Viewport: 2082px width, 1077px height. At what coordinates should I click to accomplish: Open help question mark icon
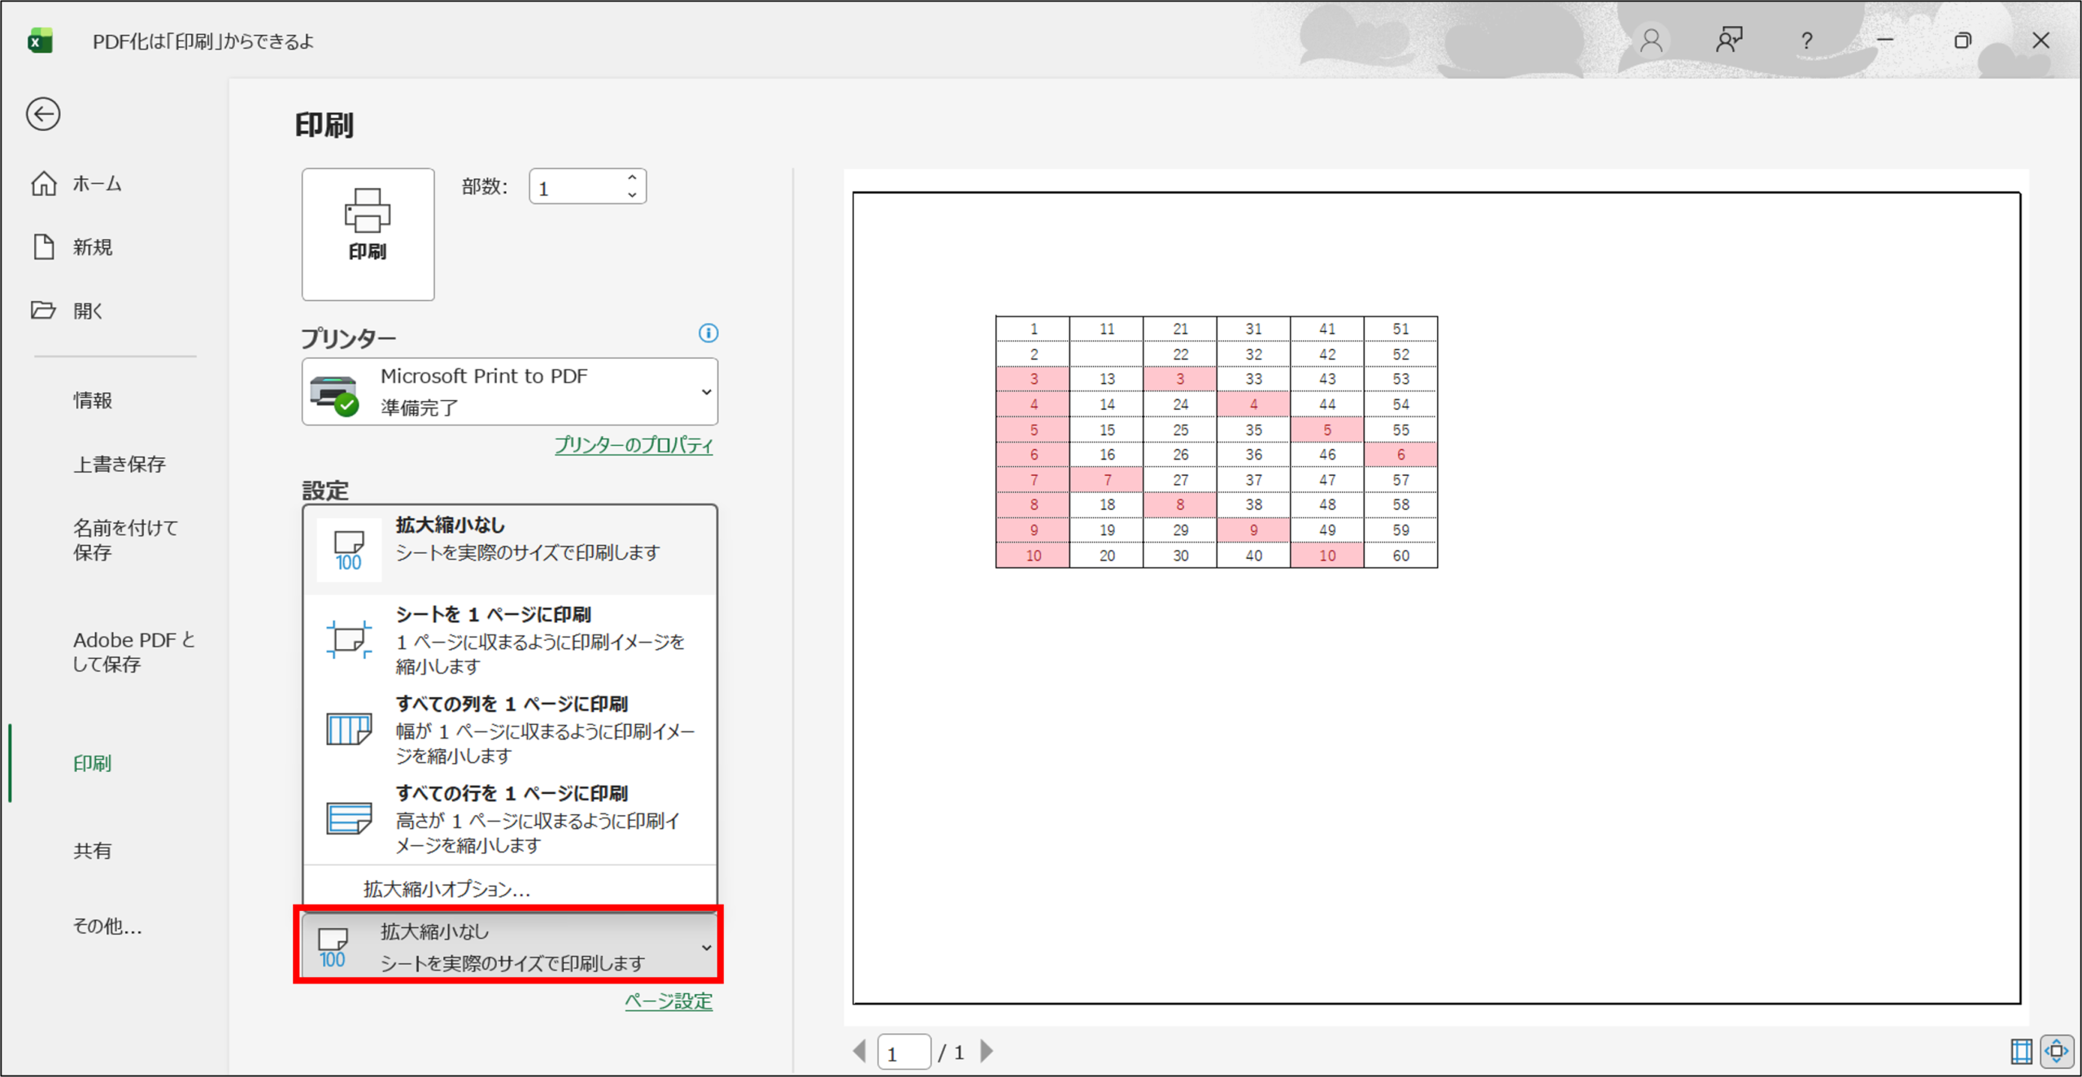click(1806, 40)
